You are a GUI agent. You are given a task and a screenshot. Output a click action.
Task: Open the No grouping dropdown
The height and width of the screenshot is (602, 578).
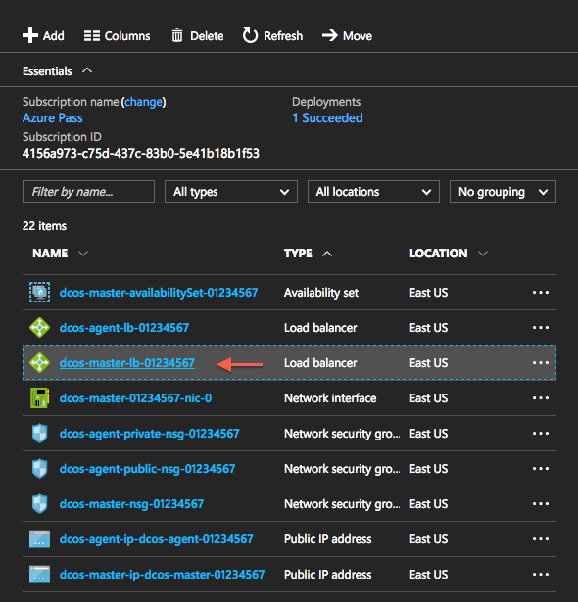click(x=503, y=192)
